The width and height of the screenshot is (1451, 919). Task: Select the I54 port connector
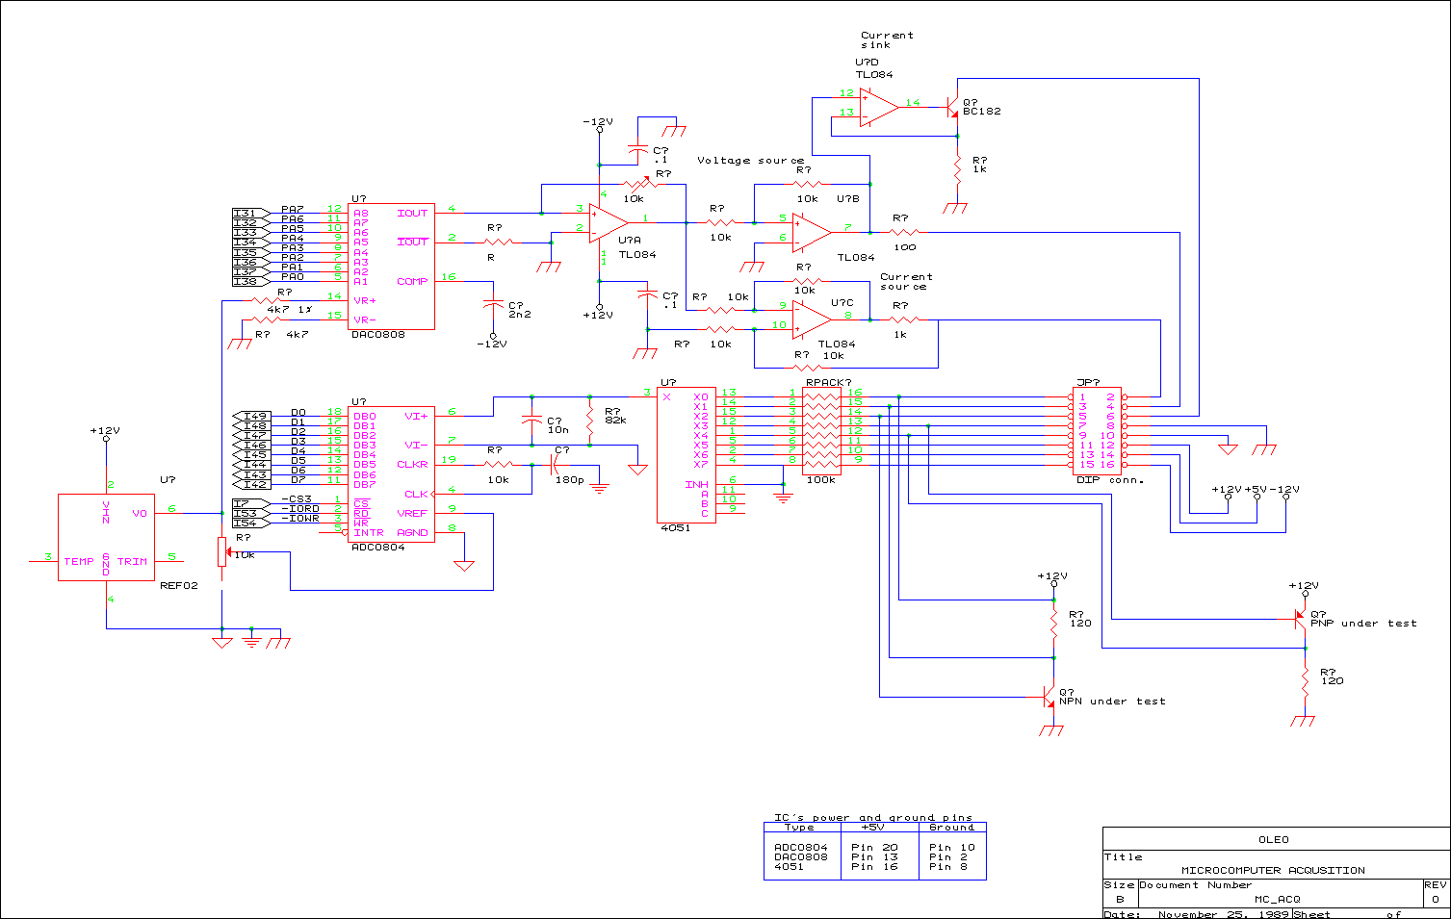[251, 523]
